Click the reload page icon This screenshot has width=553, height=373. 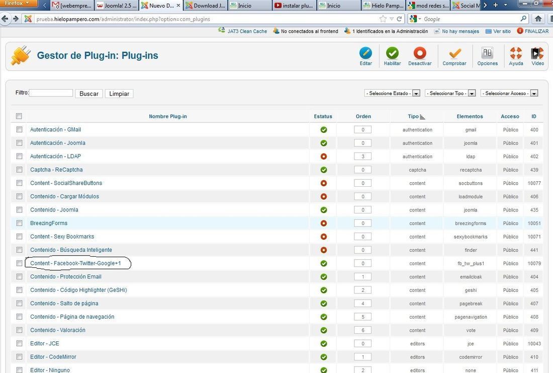pos(399,19)
